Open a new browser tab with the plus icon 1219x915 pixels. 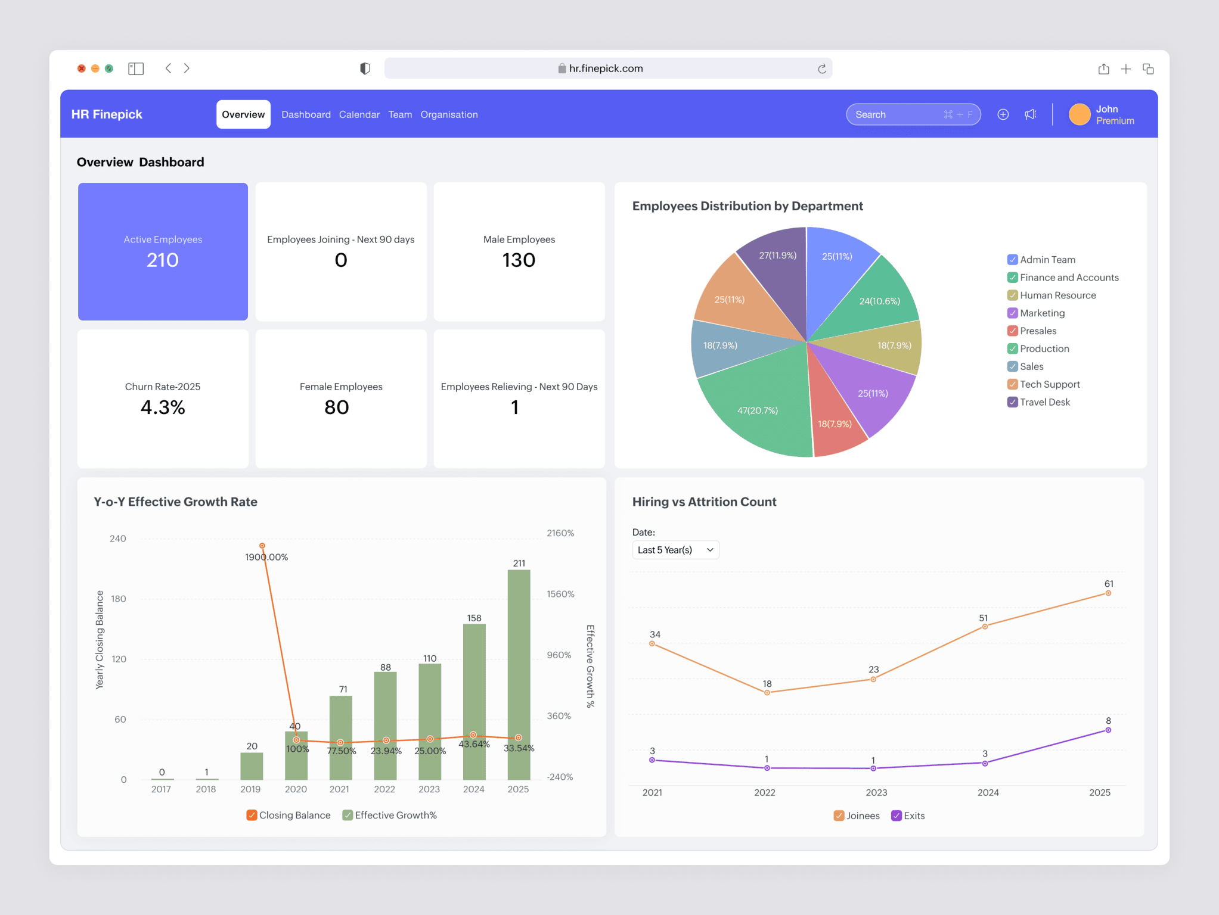click(x=1127, y=69)
